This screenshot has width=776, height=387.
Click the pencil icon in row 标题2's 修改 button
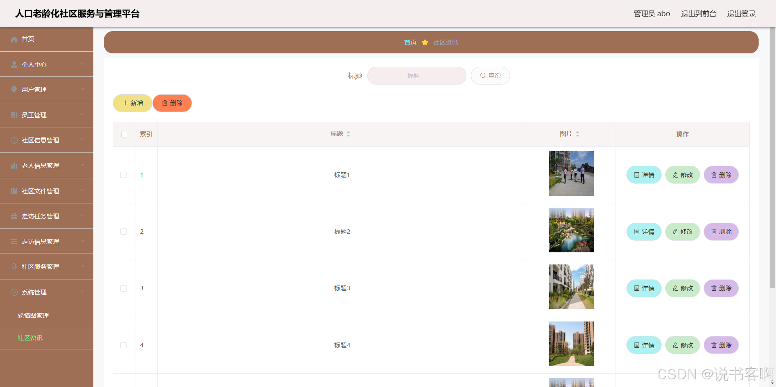point(675,232)
